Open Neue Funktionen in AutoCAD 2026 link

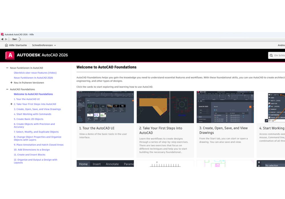(33, 78)
